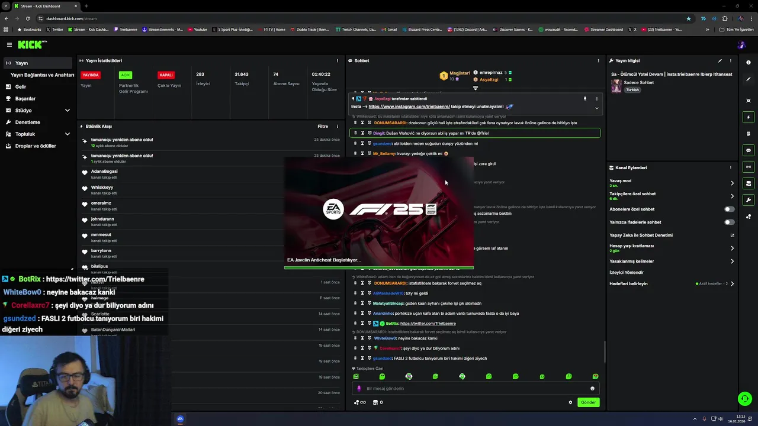
Task: Timeout gsundzed's 'abi lolden' message with hourglass
Action: (362, 143)
